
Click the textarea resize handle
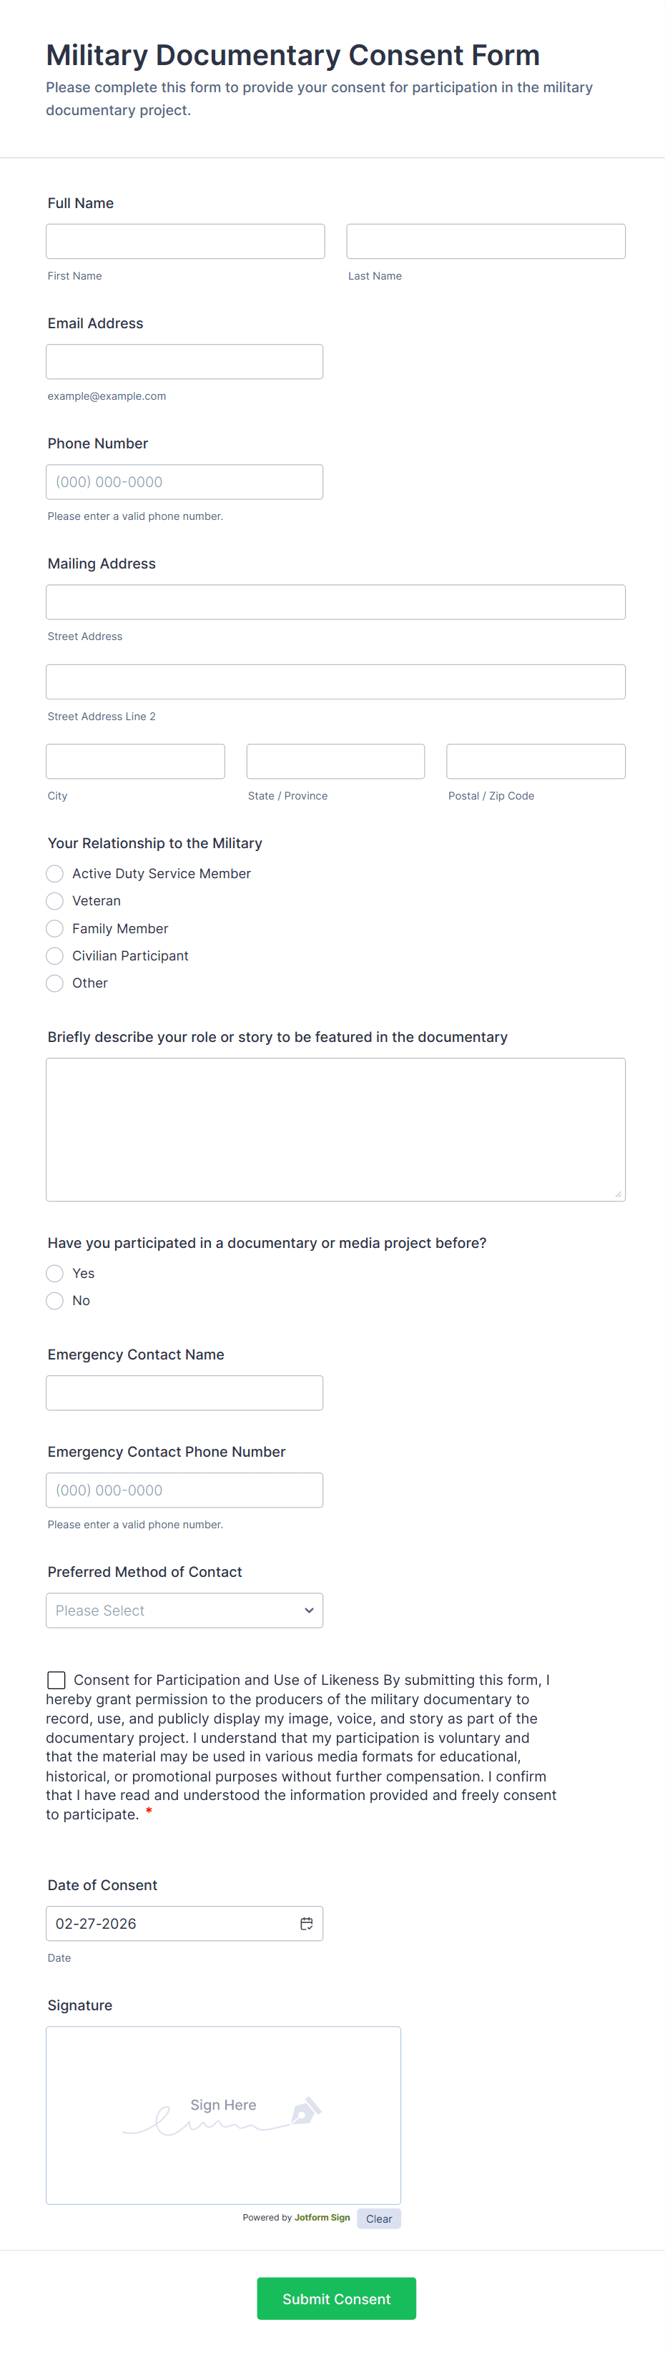pos(619,1194)
